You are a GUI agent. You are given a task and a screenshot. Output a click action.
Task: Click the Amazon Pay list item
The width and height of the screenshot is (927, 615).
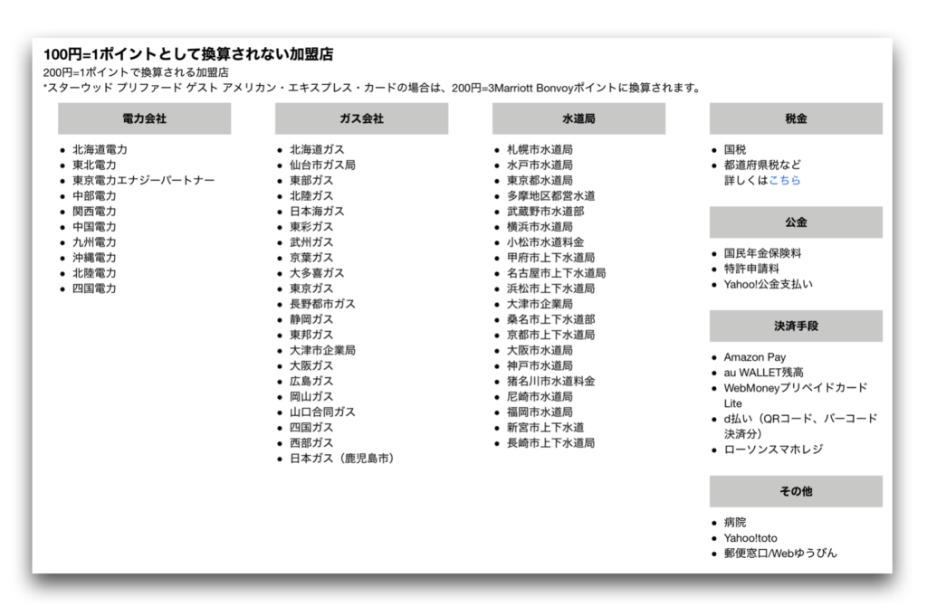pyautogui.click(x=755, y=357)
